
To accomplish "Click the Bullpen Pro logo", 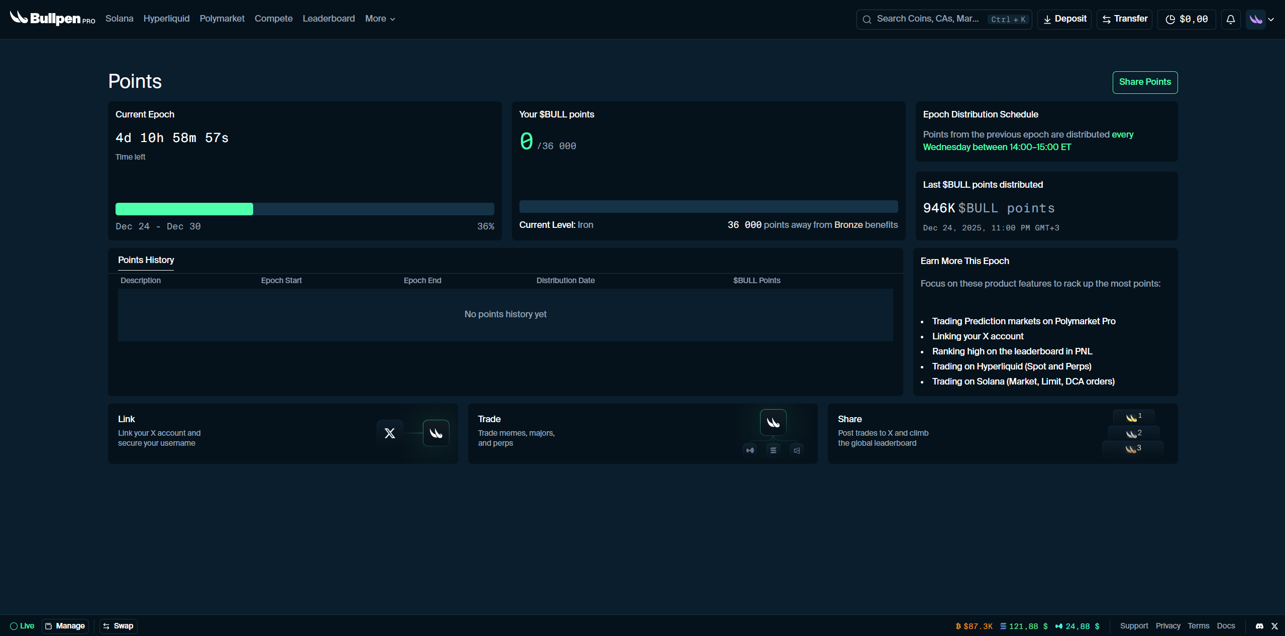I will coord(52,19).
